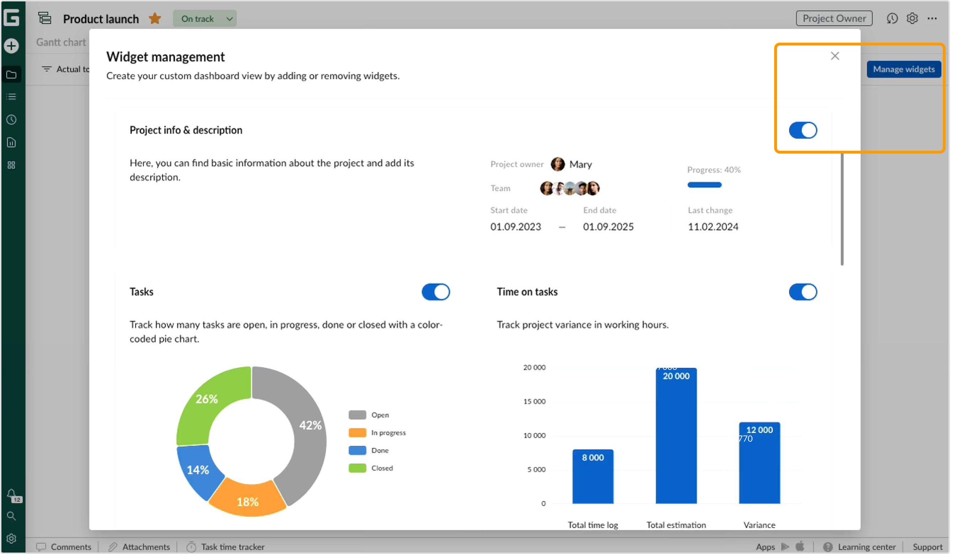Turn off the Time on tasks widget
Viewport: 967px width, 554px height.
coord(803,292)
